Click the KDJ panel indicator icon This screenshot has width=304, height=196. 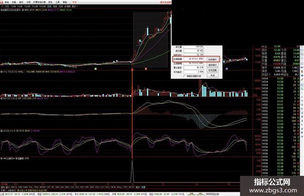pyautogui.click(x=1, y=131)
